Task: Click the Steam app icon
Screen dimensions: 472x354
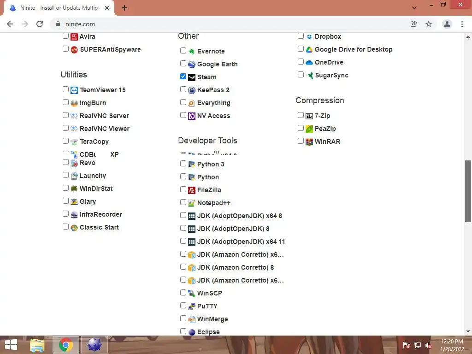Action: tap(192, 77)
